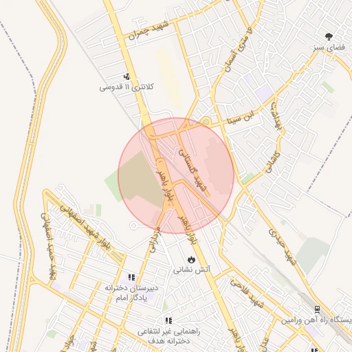The image size is (352, 352).
Task: Select the شهید چمران street label
Action: (x=148, y=30)
